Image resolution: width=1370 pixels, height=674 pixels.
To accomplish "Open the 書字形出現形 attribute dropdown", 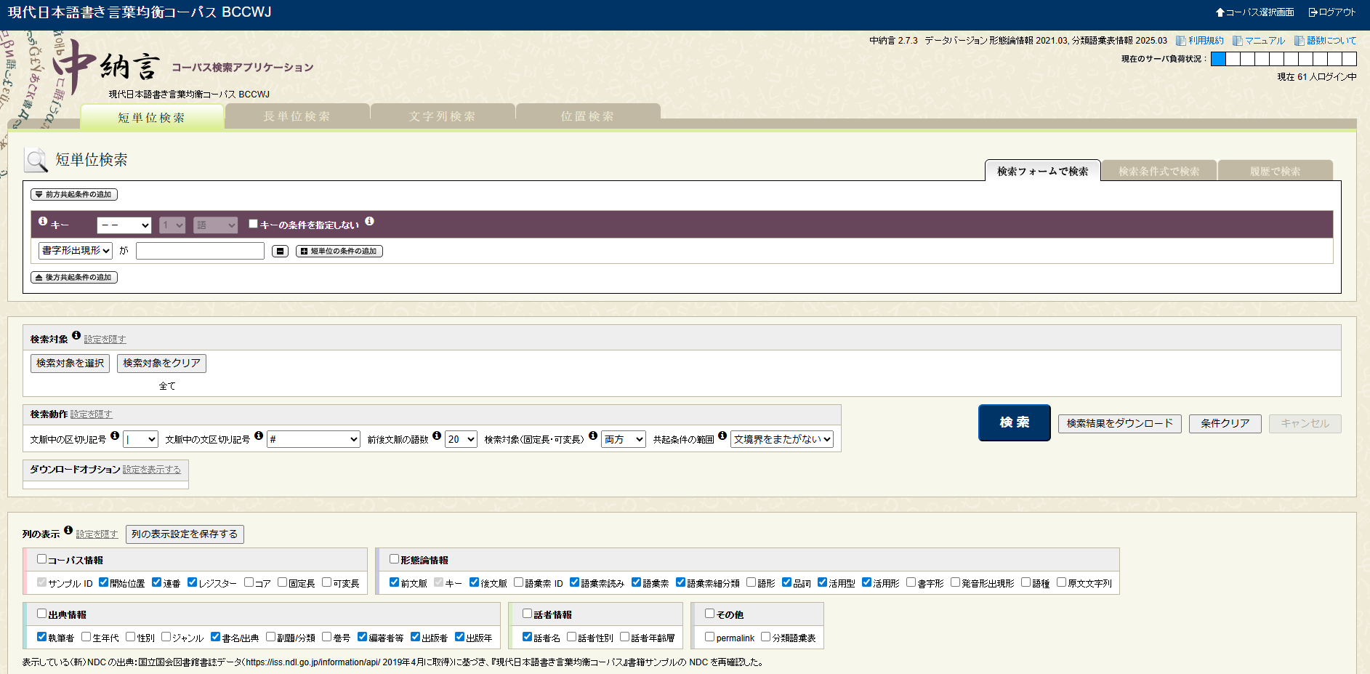I will pos(76,251).
